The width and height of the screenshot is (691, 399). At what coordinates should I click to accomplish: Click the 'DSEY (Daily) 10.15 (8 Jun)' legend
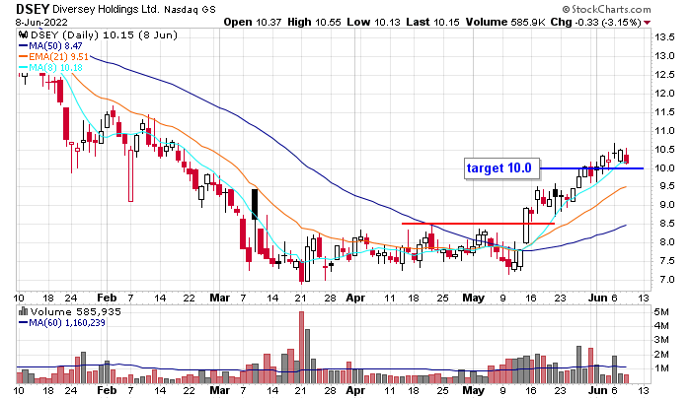click(104, 35)
